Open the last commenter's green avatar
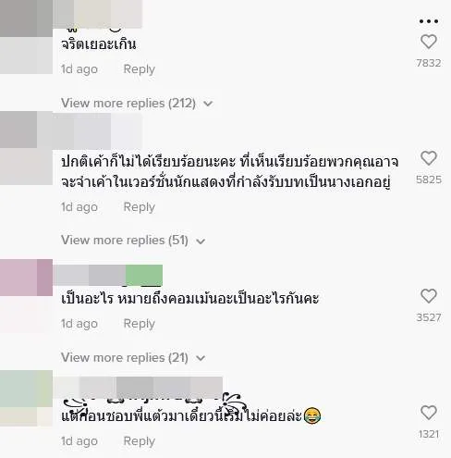 pos(26,399)
